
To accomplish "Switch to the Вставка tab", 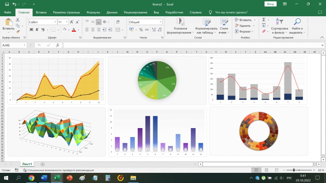I will (41, 12).
